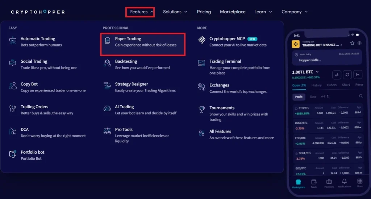Open the Pricing menu item
This screenshot has width=371, height=199.
(x=204, y=12)
